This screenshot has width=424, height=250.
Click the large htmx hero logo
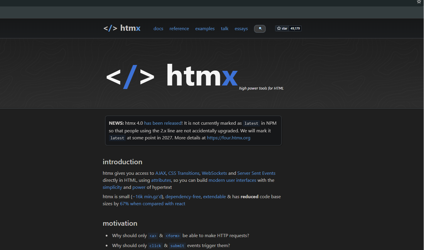click(x=172, y=76)
